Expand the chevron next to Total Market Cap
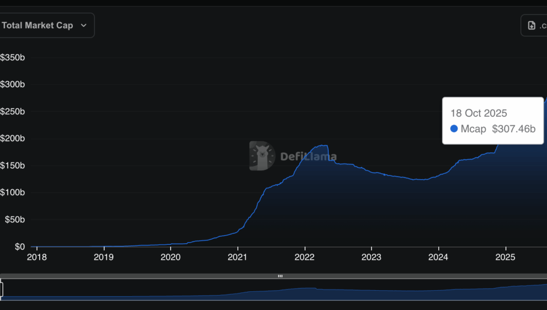Viewport: 547px width, 310px height. 84,26
